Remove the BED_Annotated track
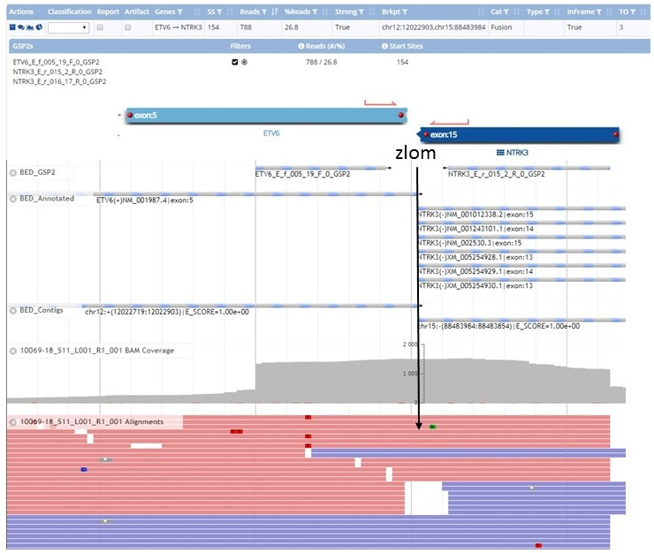 13,199
